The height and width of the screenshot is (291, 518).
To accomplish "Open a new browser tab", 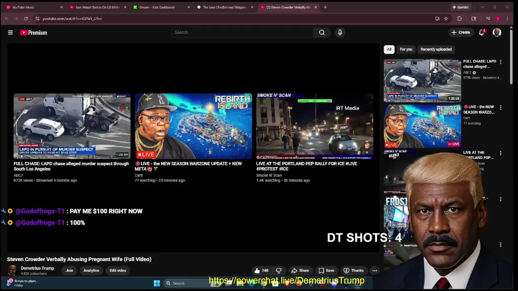I will [325, 7].
